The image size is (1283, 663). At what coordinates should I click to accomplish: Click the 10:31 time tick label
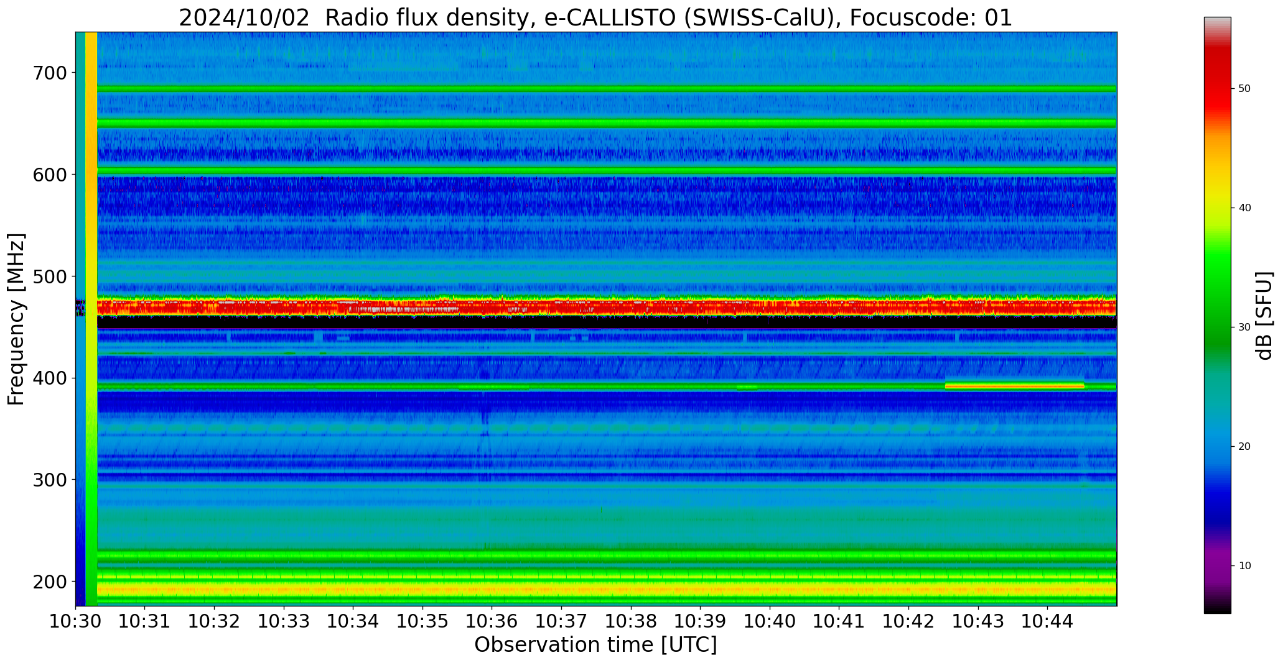[145, 621]
